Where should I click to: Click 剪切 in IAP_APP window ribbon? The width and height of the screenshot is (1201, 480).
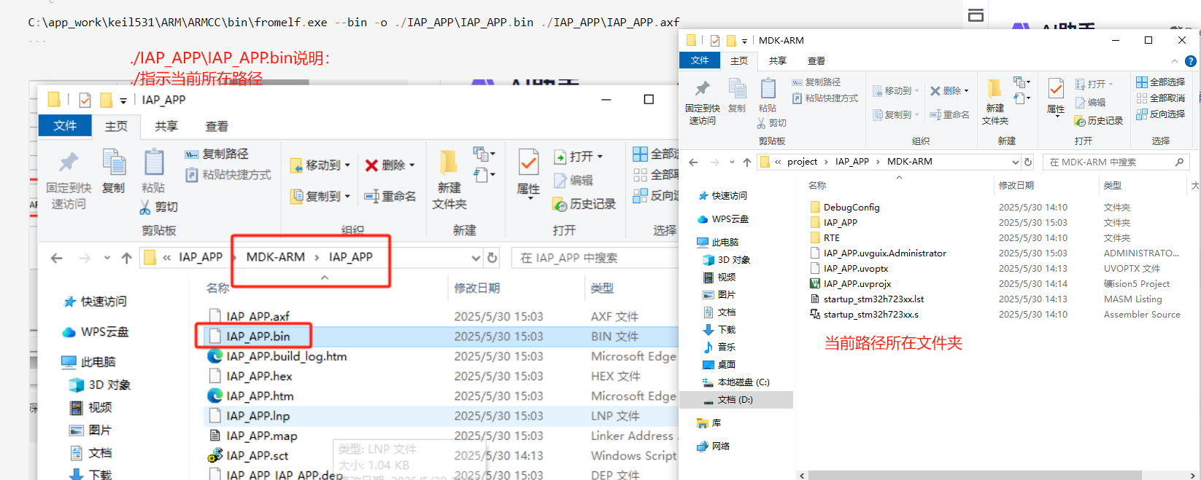pos(158,207)
